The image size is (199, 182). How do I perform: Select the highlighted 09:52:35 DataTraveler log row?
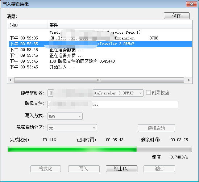(100, 44)
